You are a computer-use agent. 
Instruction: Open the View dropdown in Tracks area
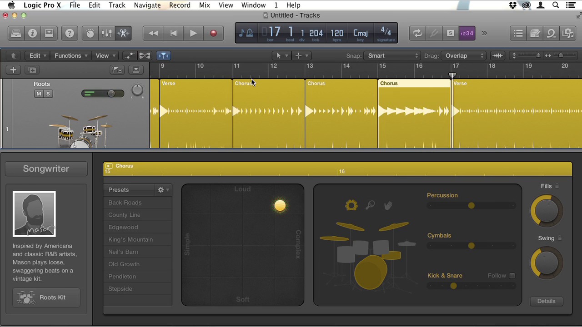point(105,55)
